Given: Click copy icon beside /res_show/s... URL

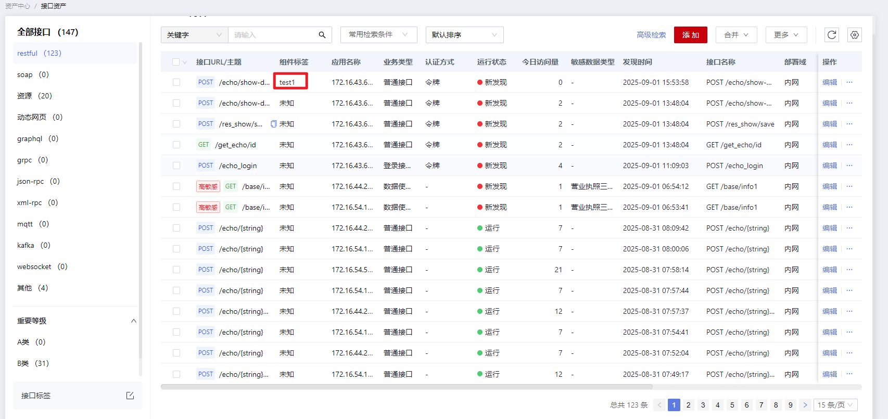Looking at the screenshot, I should (x=274, y=124).
